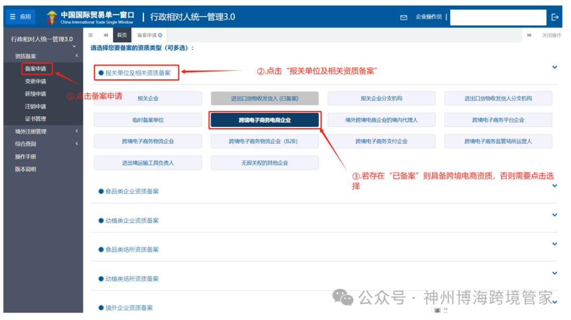Image resolution: width=571 pixels, height=320 pixels.
Task: Click the logout icon in header
Action: (x=555, y=17)
